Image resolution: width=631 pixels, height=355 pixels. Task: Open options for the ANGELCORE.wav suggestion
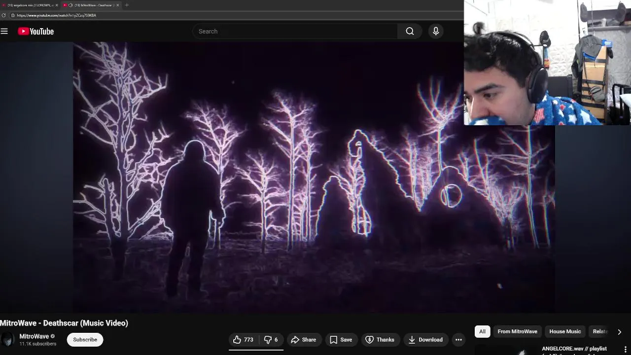pyautogui.click(x=625, y=350)
